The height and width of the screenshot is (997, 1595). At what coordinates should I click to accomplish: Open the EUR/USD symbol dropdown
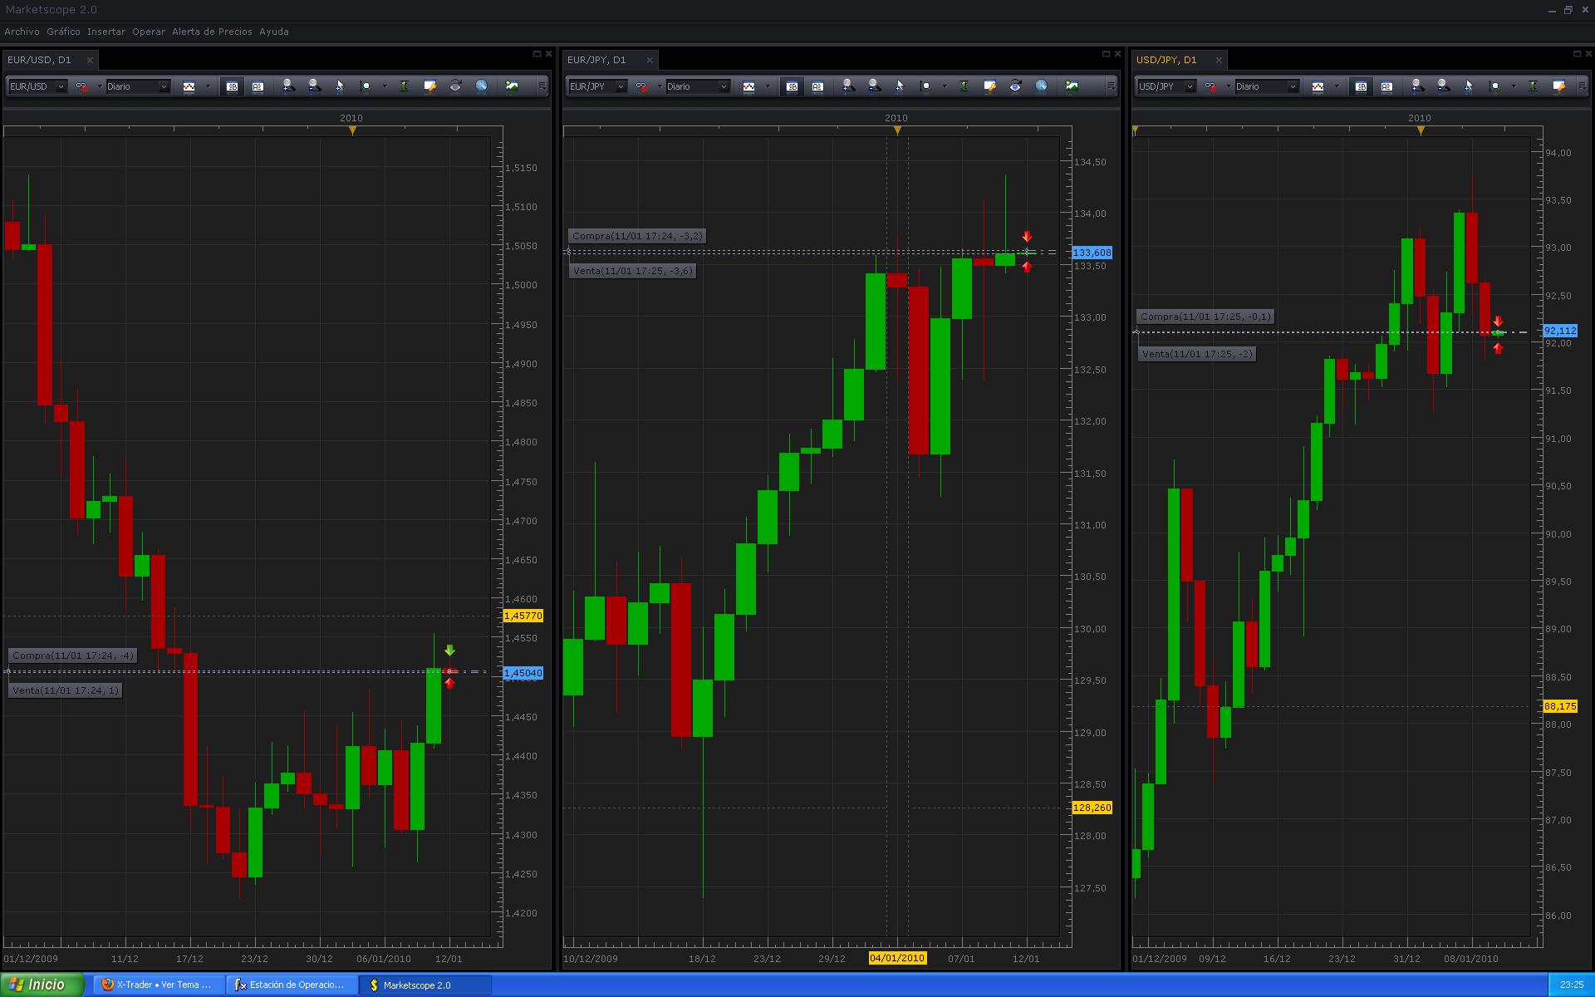(61, 86)
